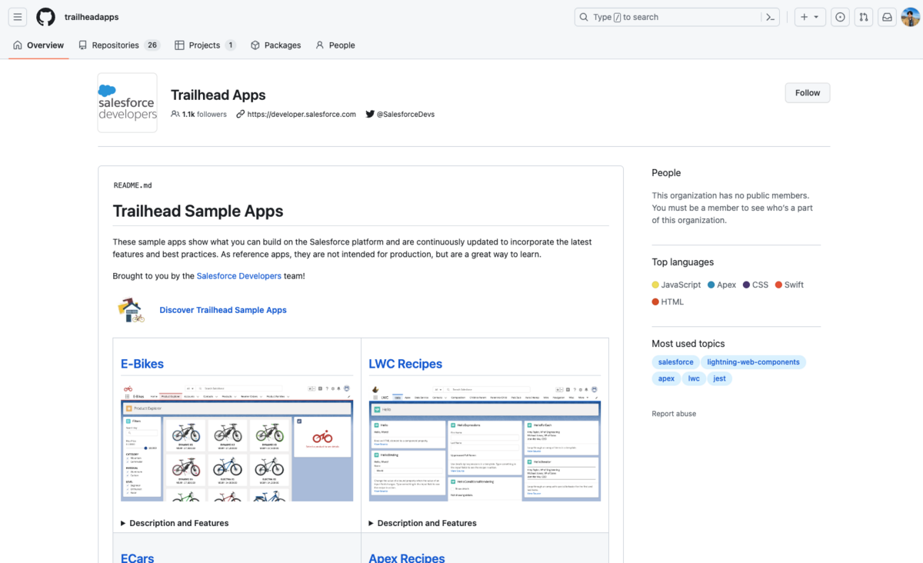The width and height of the screenshot is (923, 563).
Task: Expand LWC Recipes Description and Features
Action: pos(422,523)
